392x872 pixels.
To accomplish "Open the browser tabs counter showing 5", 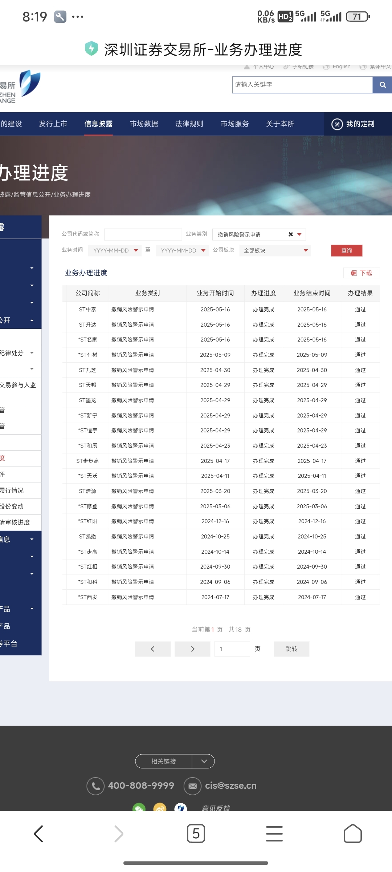I will 196,833.
